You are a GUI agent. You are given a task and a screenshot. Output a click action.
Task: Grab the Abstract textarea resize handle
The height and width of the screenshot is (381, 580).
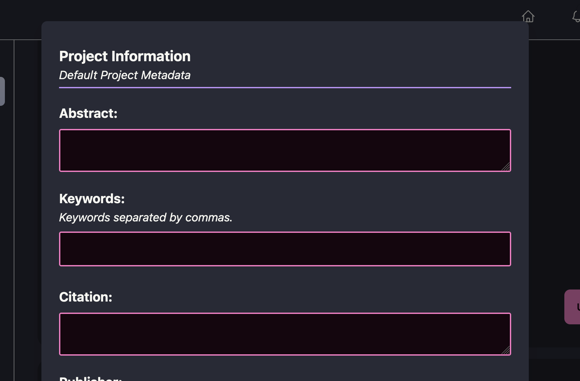click(x=506, y=167)
